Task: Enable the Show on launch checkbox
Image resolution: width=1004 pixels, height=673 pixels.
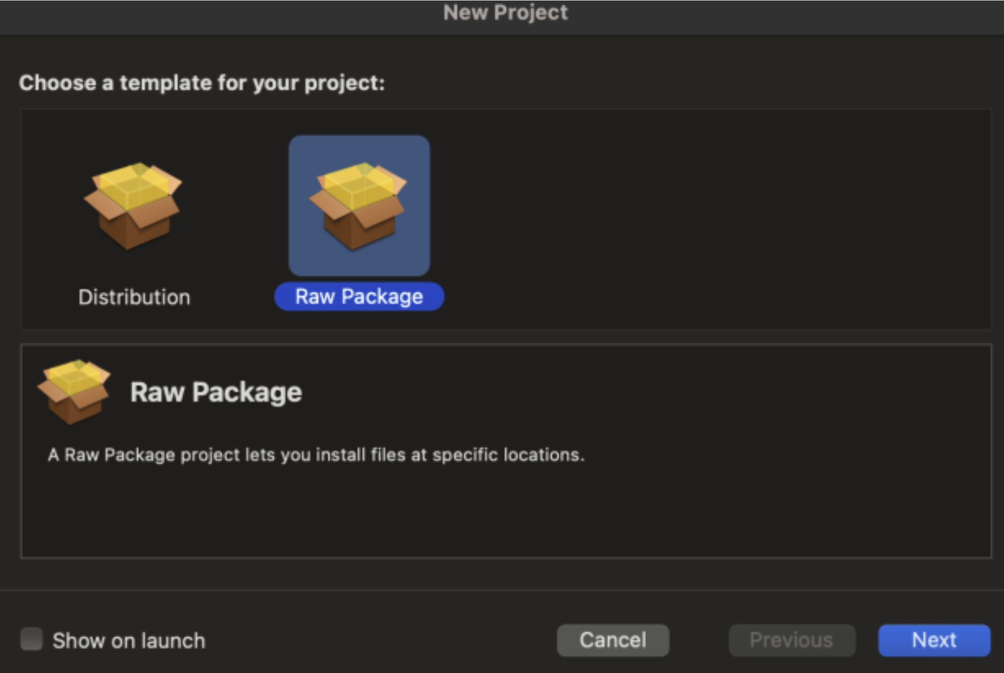Action: click(x=32, y=639)
